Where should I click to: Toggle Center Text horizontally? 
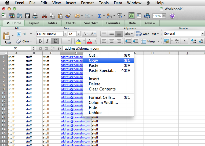point(112,41)
